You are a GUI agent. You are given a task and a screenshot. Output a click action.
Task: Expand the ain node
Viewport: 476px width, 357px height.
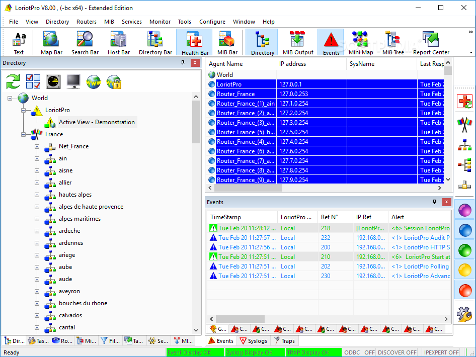(x=37, y=158)
